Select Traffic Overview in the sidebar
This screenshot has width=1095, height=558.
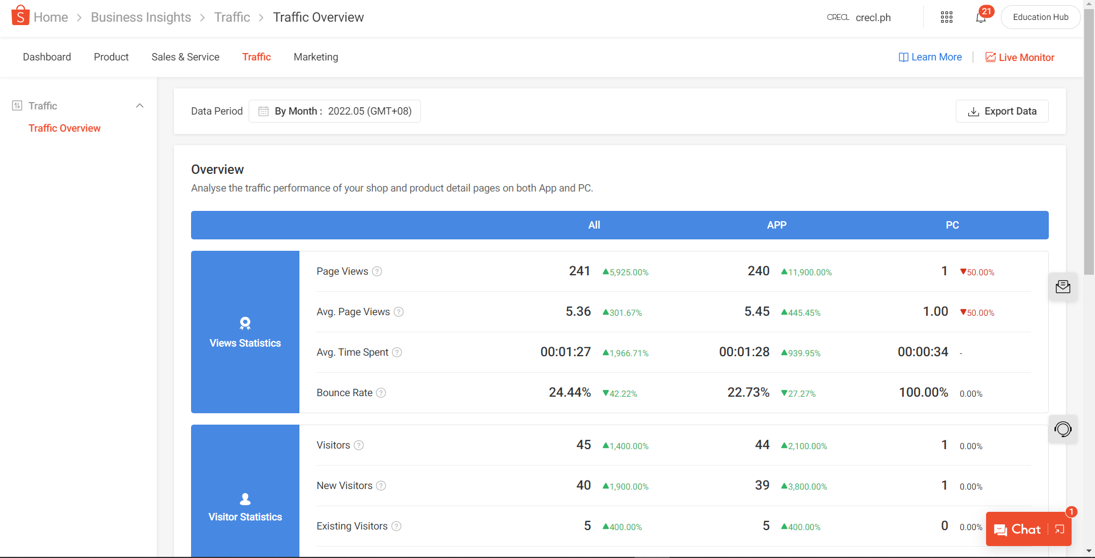64,128
